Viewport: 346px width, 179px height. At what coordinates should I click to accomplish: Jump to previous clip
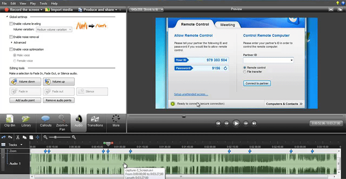[218, 123]
